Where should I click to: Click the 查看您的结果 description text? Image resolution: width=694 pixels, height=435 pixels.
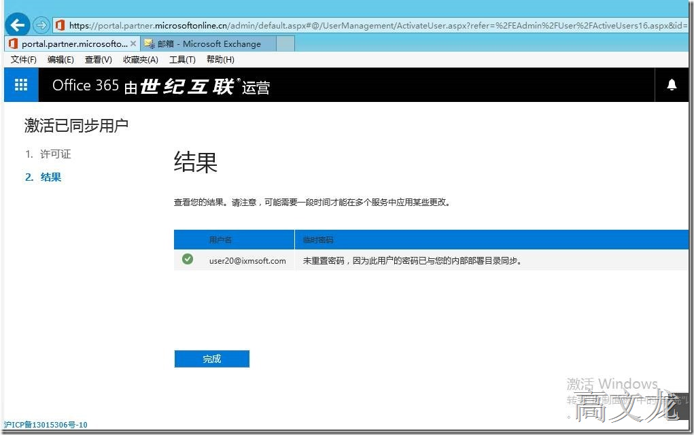tap(313, 203)
